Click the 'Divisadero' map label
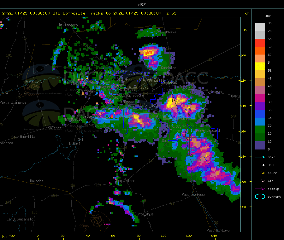This screenshot has height=240, width=284. coord(68,25)
